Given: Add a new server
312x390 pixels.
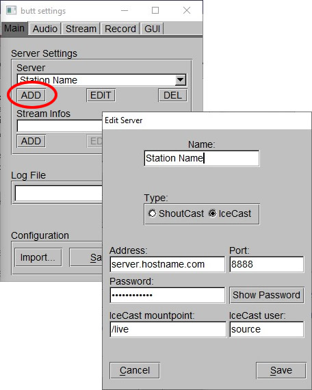Looking at the screenshot, I should pos(31,95).
